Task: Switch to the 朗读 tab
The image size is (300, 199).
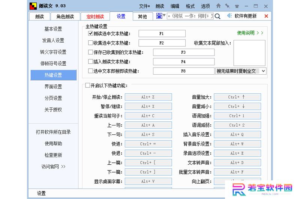Action: pyautogui.click(x=40, y=16)
